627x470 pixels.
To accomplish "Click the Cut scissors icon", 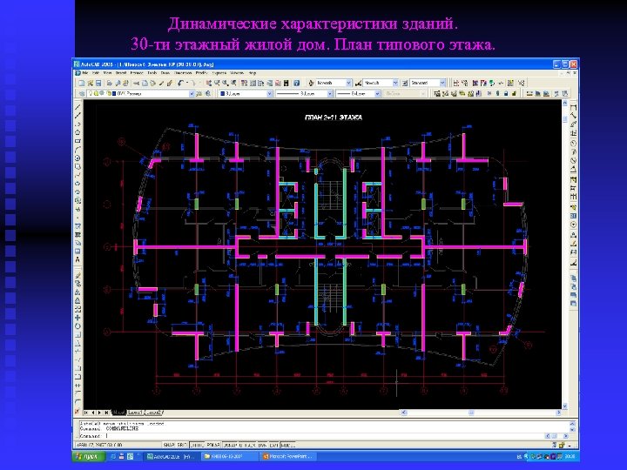I will tap(136, 83).
